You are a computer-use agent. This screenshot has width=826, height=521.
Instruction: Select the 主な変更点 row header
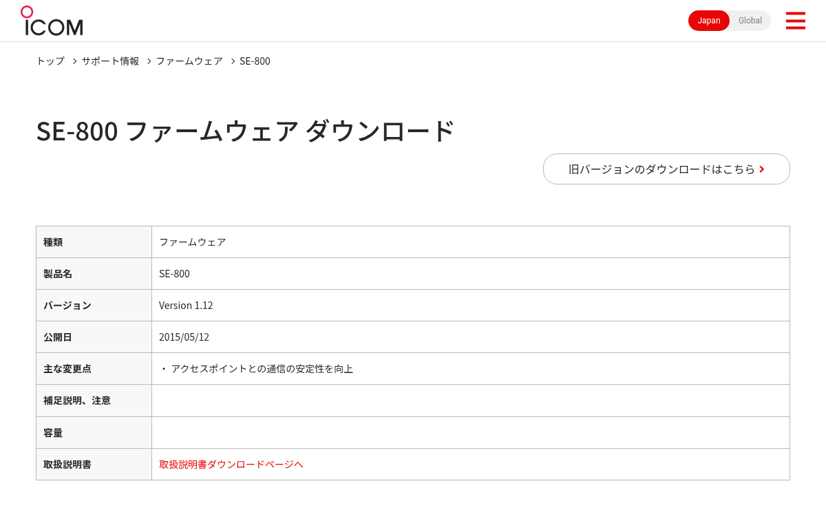[94, 369]
